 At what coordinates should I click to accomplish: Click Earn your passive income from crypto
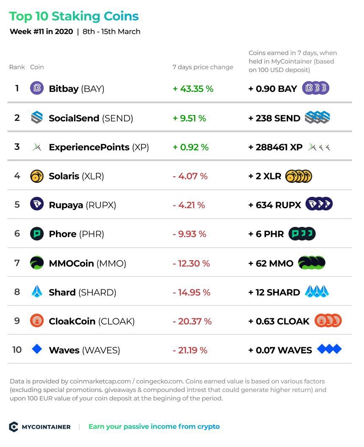pos(154,427)
